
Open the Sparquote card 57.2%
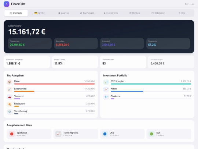(x=168, y=43)
